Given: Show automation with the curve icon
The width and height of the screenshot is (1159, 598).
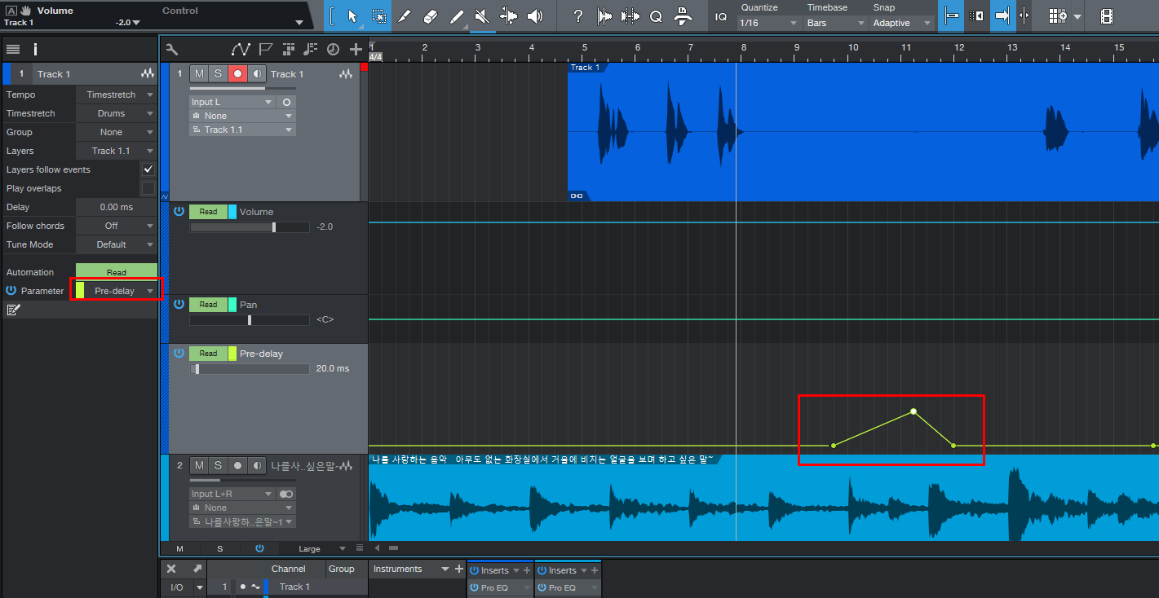Looking at the screenshot, I should (241, 49).
